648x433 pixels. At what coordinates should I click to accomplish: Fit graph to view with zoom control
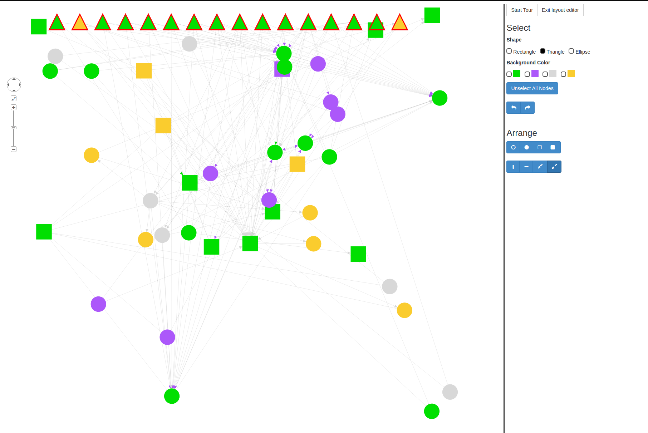(14, 98)
